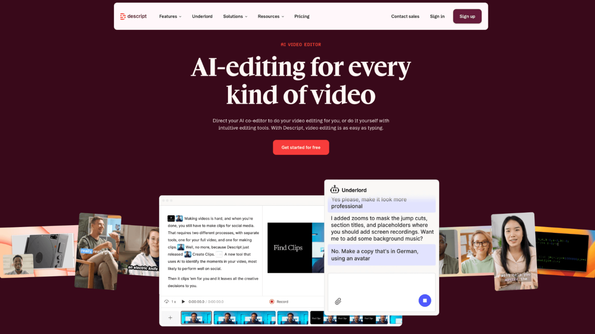The height and width of the screenshot is (334, 595).
Task: Click the scene icon before "Well, no more"
Action: coord(181,247)
